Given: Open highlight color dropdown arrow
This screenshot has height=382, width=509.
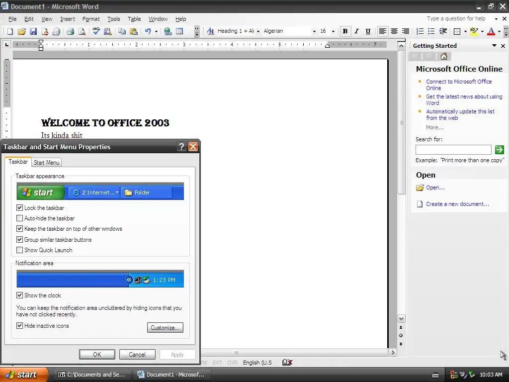Looking at the screenshot, I should click(482, 31).
